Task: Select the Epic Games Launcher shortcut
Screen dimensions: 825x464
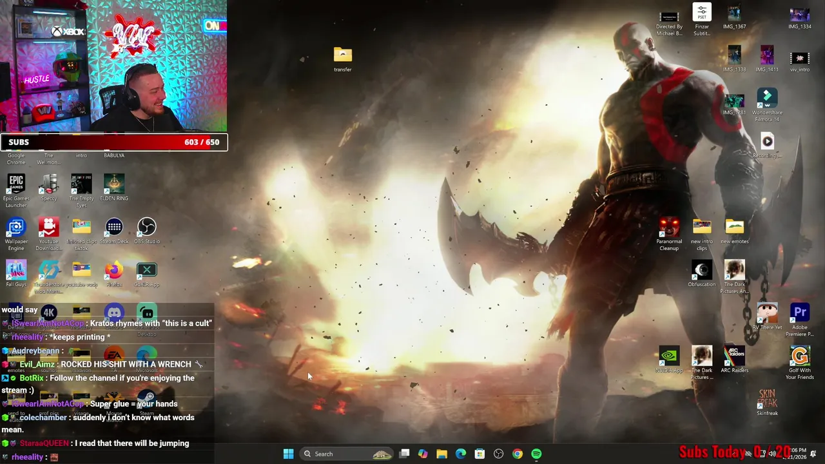Action: (16, 191)
